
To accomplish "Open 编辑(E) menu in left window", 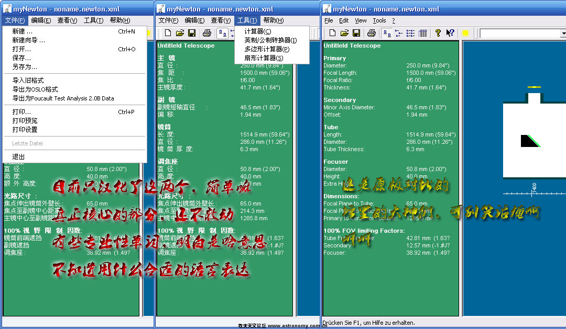I will pyautogui.click(x=41, y=20).
